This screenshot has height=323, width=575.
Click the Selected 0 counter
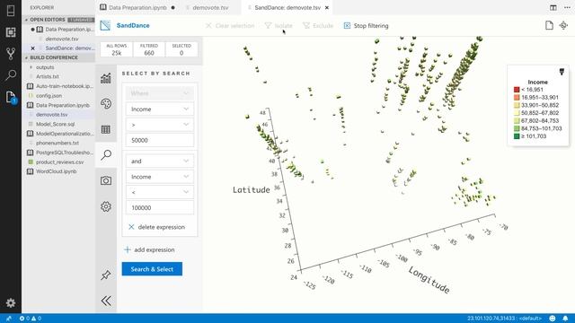pyautogui.click(x=181, y=49)
